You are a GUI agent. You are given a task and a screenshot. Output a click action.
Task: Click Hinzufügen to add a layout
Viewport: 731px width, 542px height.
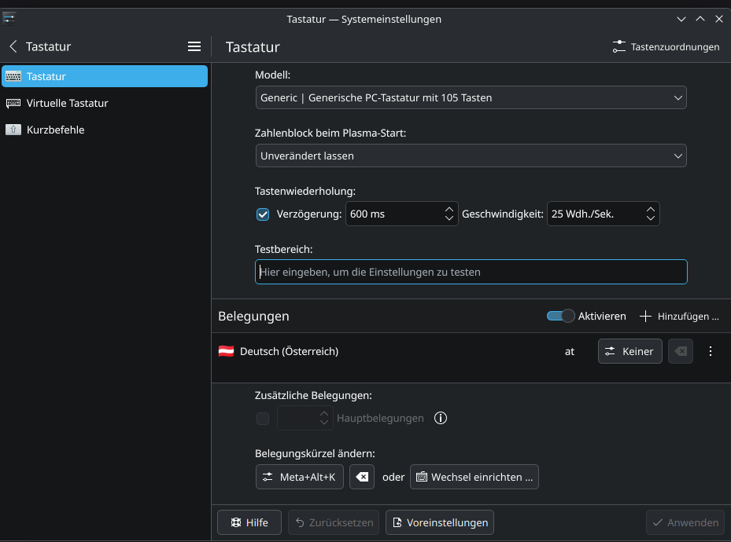coord(679,316)
